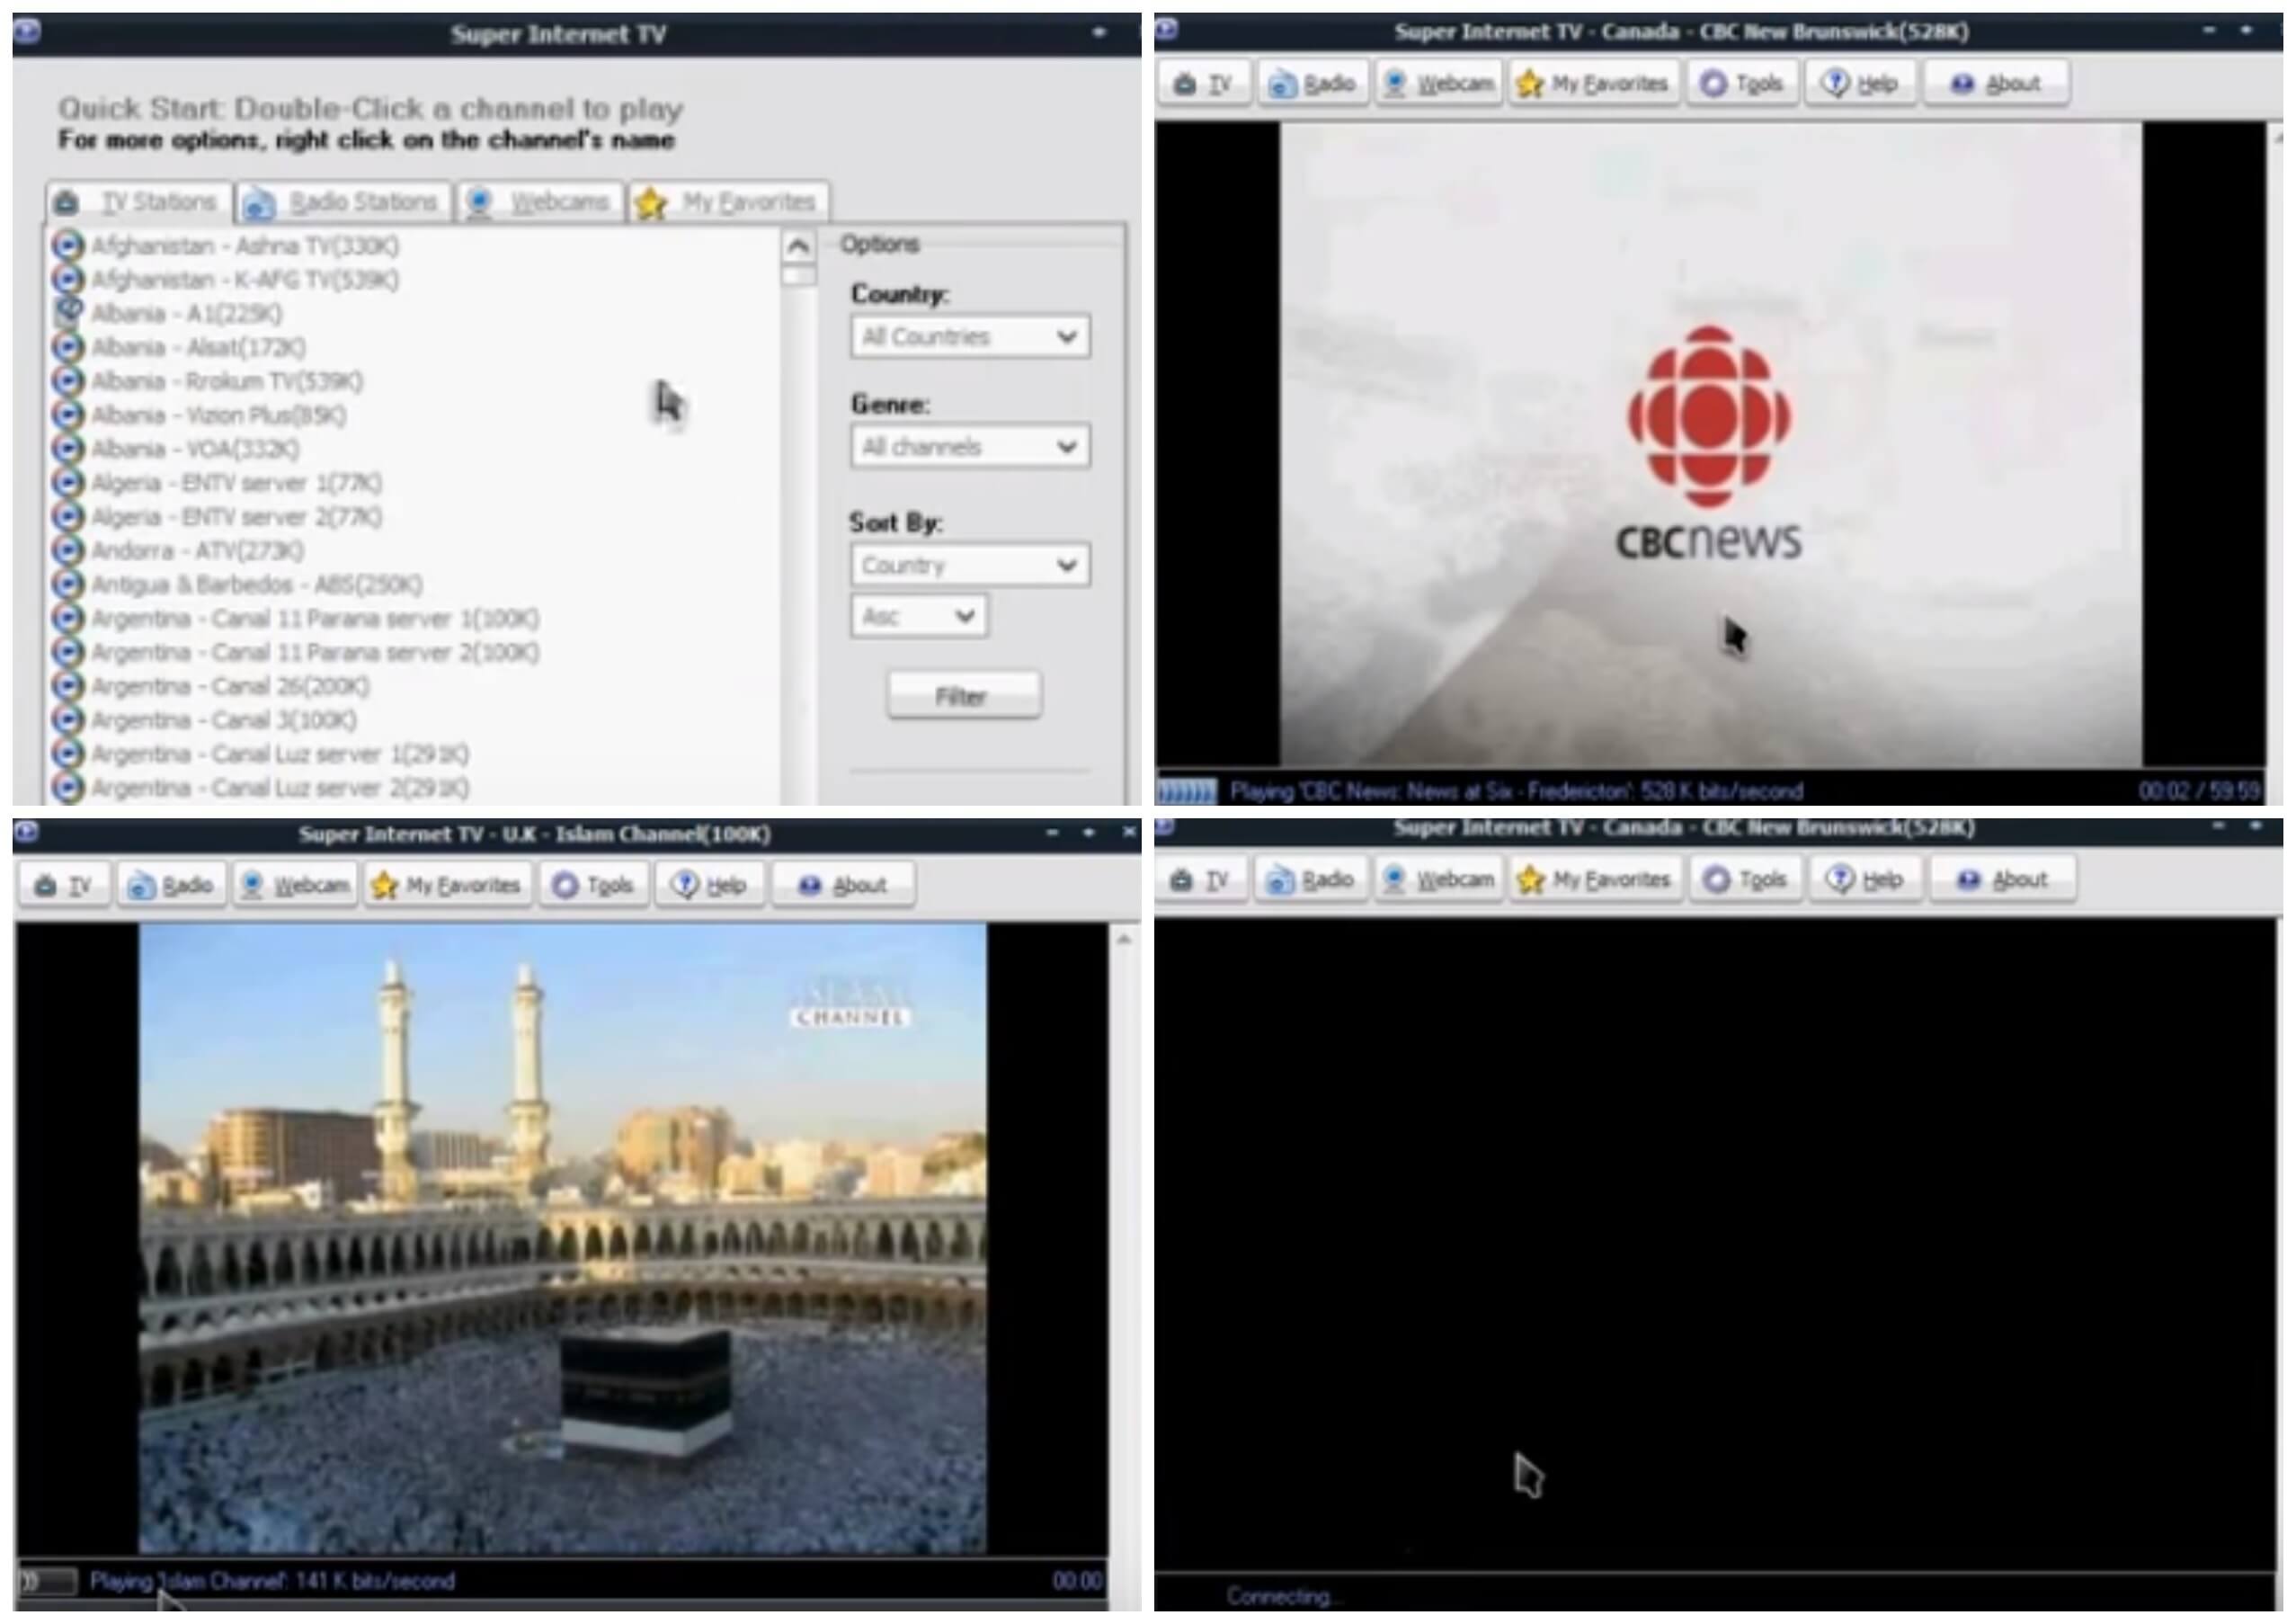2296x1624 pixels.
Task: Click Radio button in the Islam Channel window
Action: 171,885
